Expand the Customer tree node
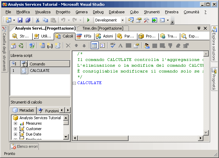The image size is (219, 158). click(15, 129)
